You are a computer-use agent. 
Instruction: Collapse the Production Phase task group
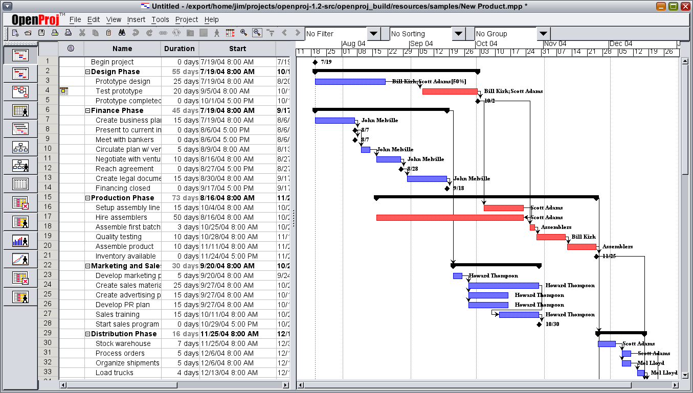88,198
